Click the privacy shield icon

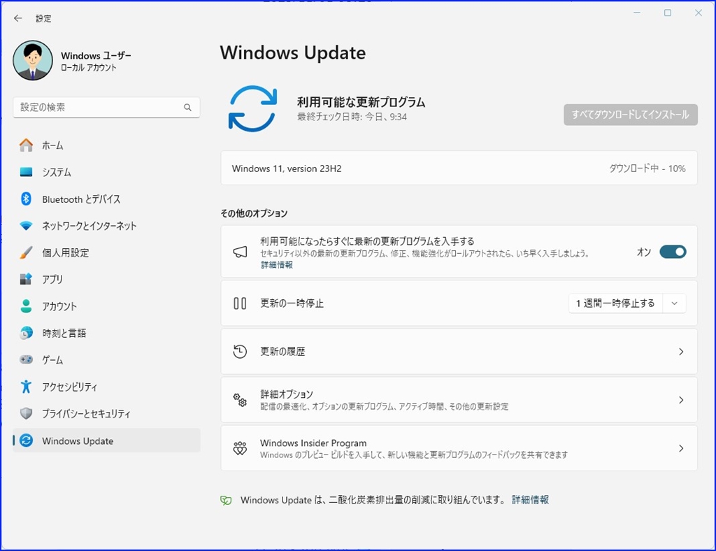(x=26, y=413)
